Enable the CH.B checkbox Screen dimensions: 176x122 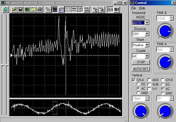[x=163, y=80]
